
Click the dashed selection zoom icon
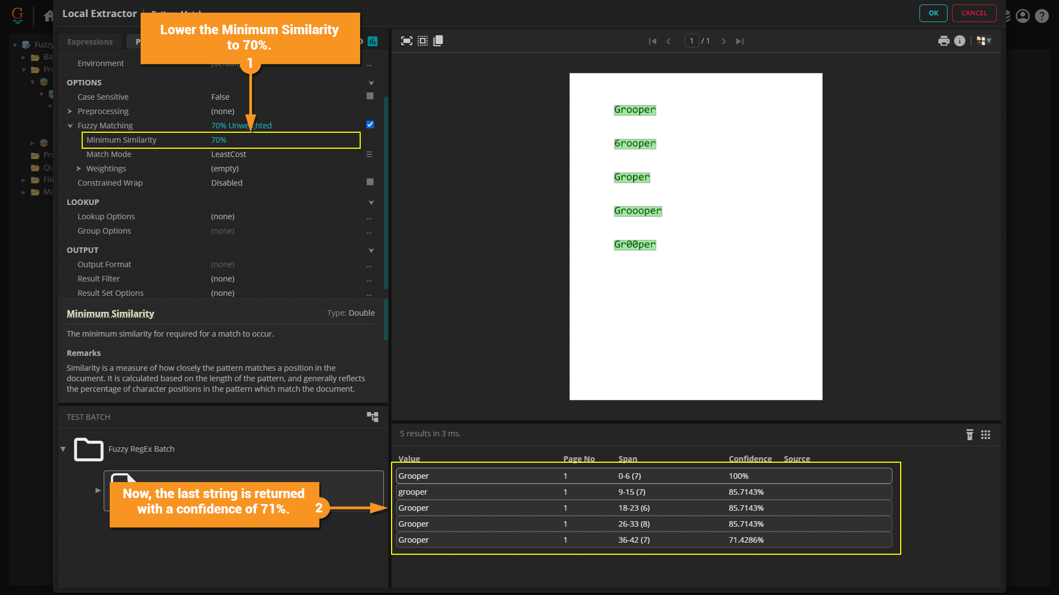pyautogui.click(x=422, y=41)
